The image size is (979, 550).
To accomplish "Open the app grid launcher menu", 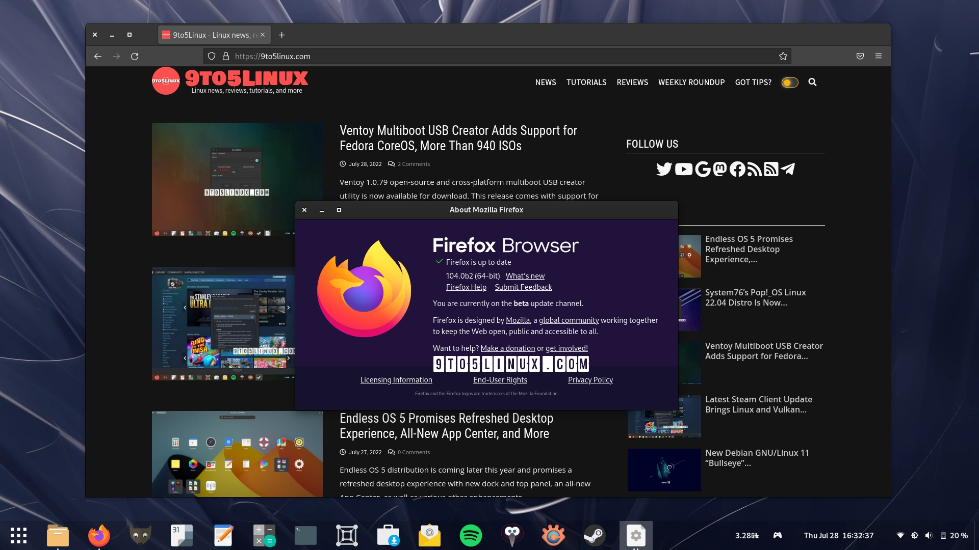I will [x=19, y=535].
